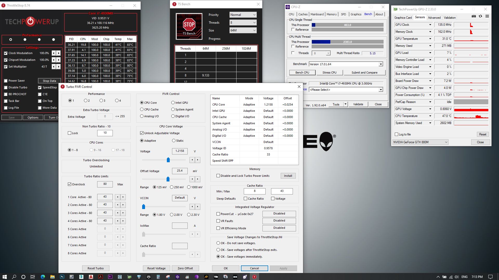This screenshot has height=280, width=499.
Task: Click the Cache Ratio Max 43 field
Action: coord(282,191)
